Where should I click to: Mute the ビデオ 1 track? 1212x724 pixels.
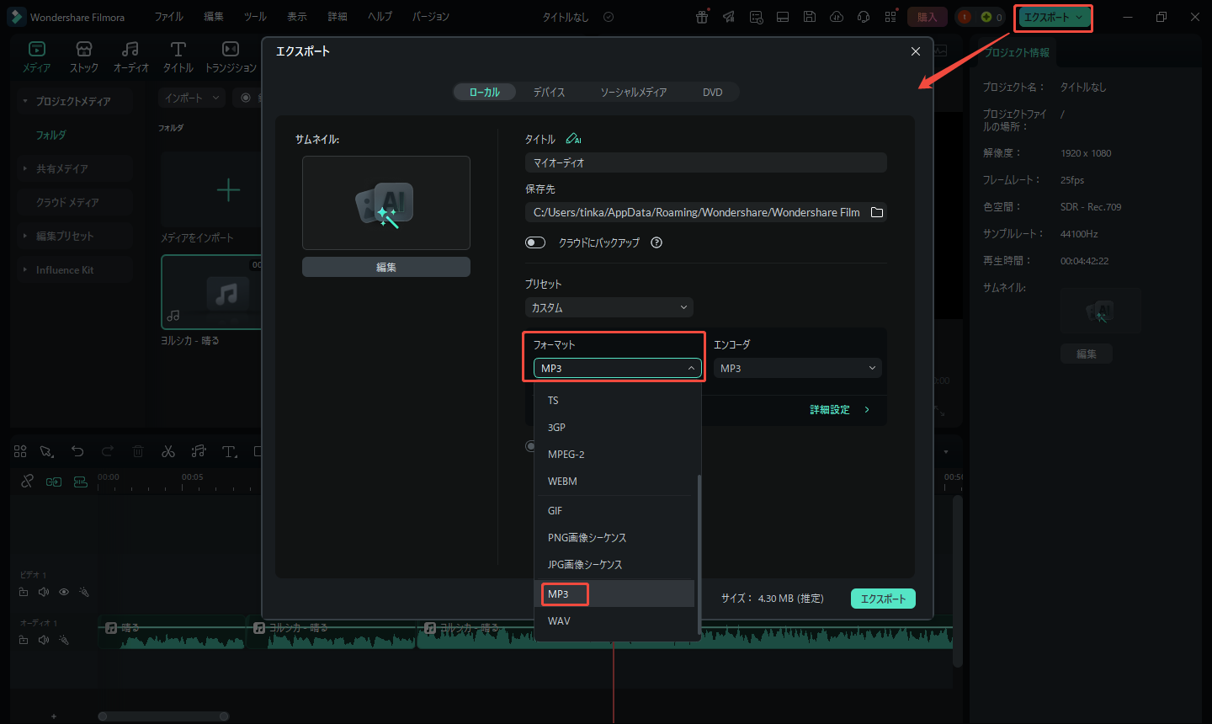click(44, 592)
